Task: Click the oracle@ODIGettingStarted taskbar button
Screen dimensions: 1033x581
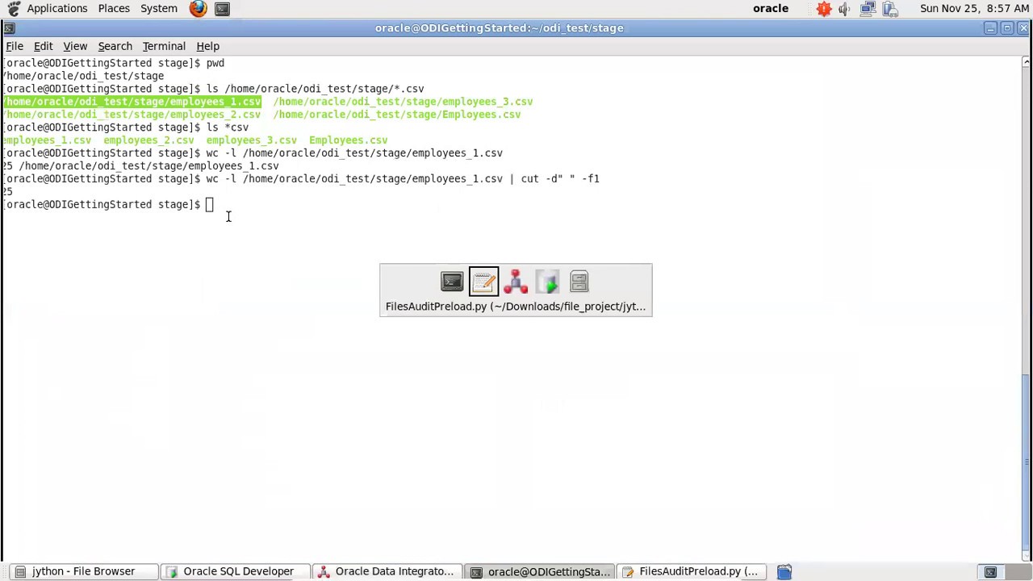Action: pos(540,571)
